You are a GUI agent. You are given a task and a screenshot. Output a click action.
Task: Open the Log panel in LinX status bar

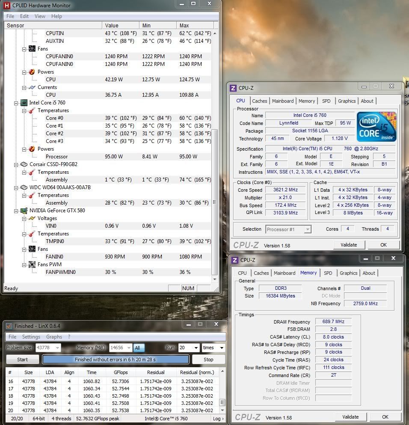click(x=218, y=419)
